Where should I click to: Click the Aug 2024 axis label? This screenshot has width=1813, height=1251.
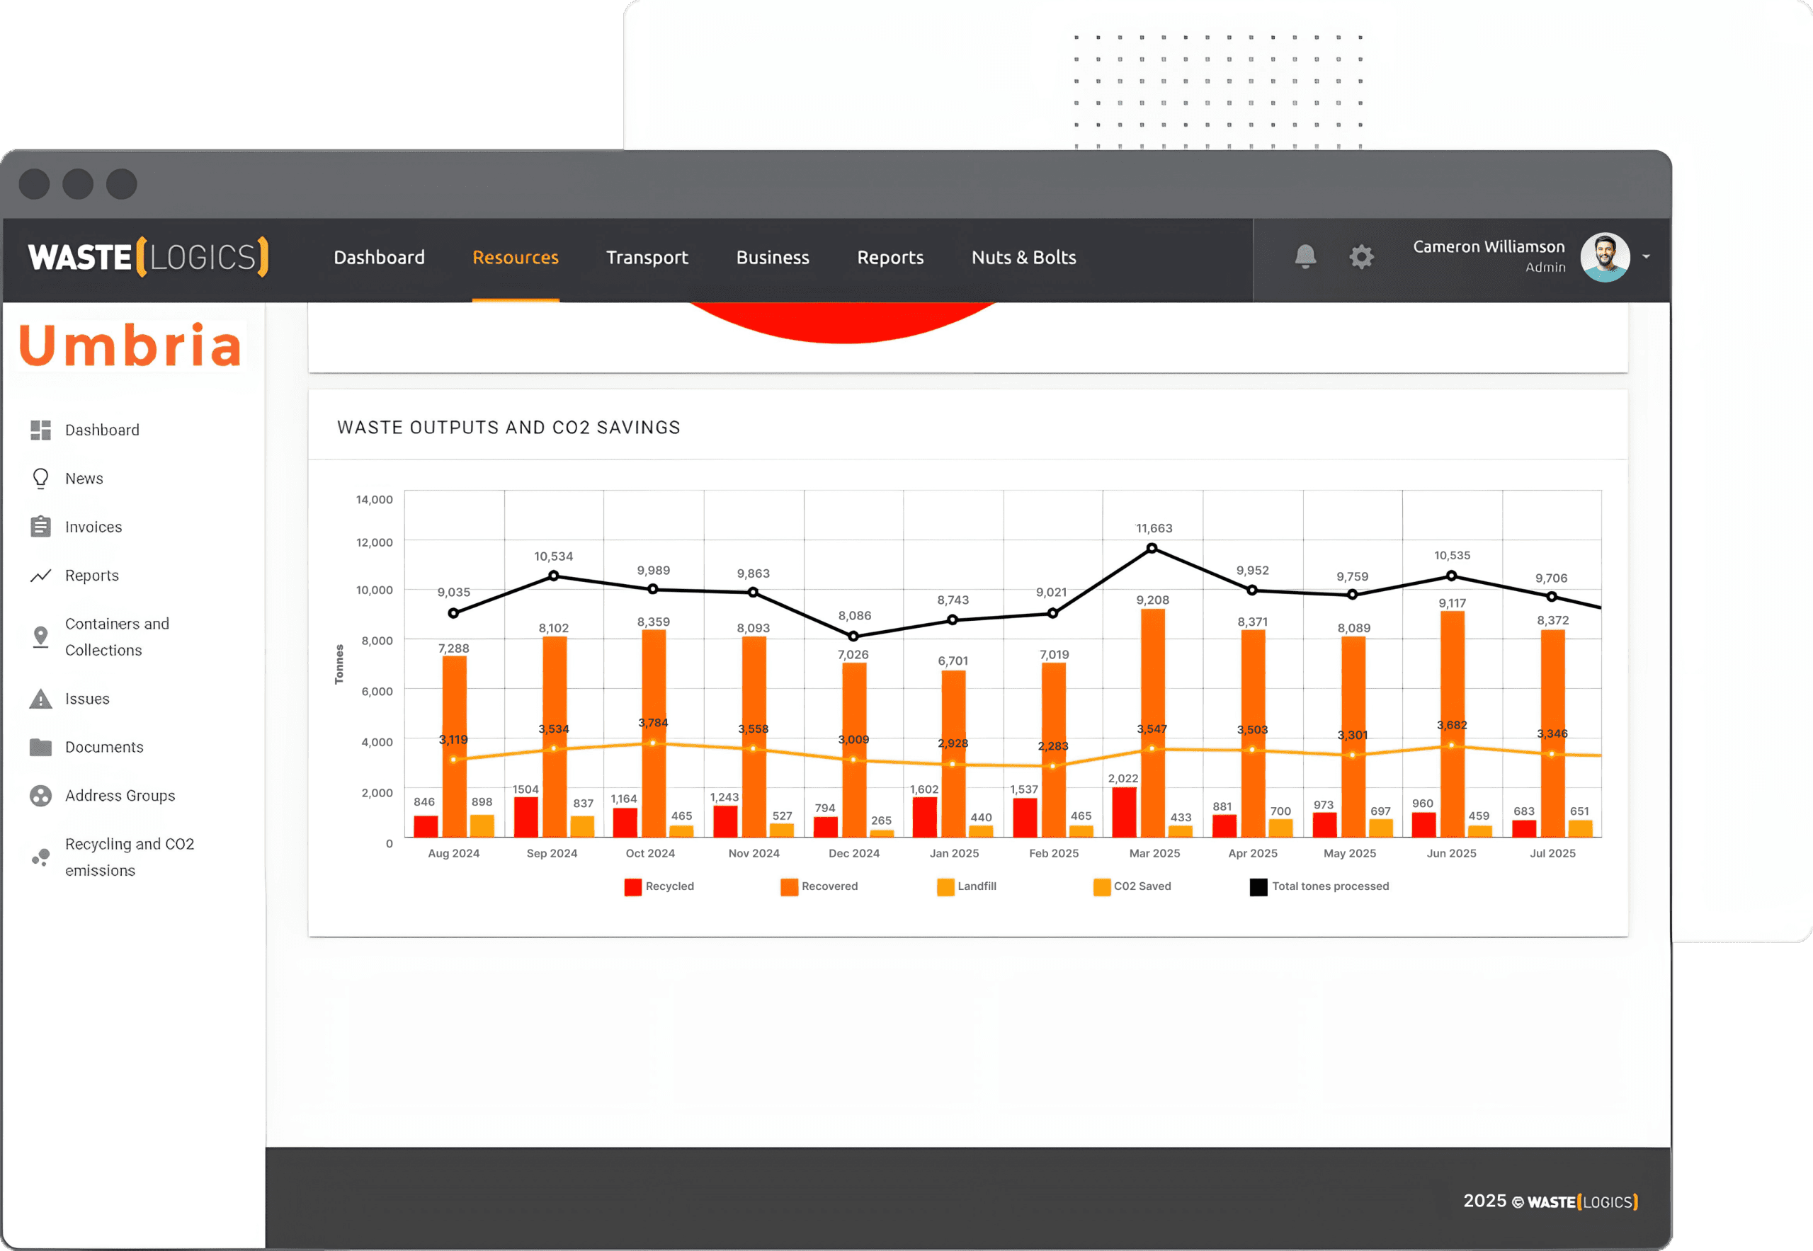pyautogui.click(x=453, y=853)
